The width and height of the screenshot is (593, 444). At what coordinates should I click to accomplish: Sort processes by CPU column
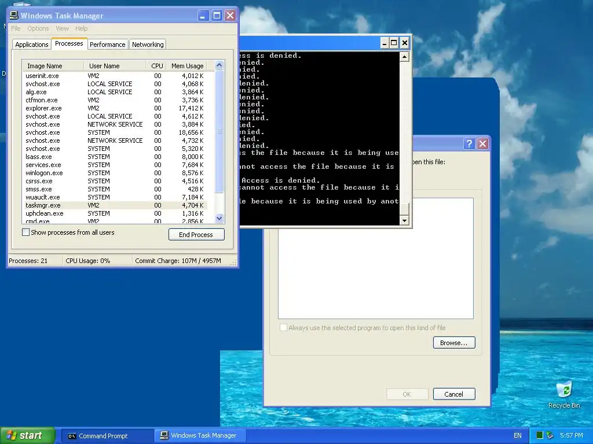156,66
